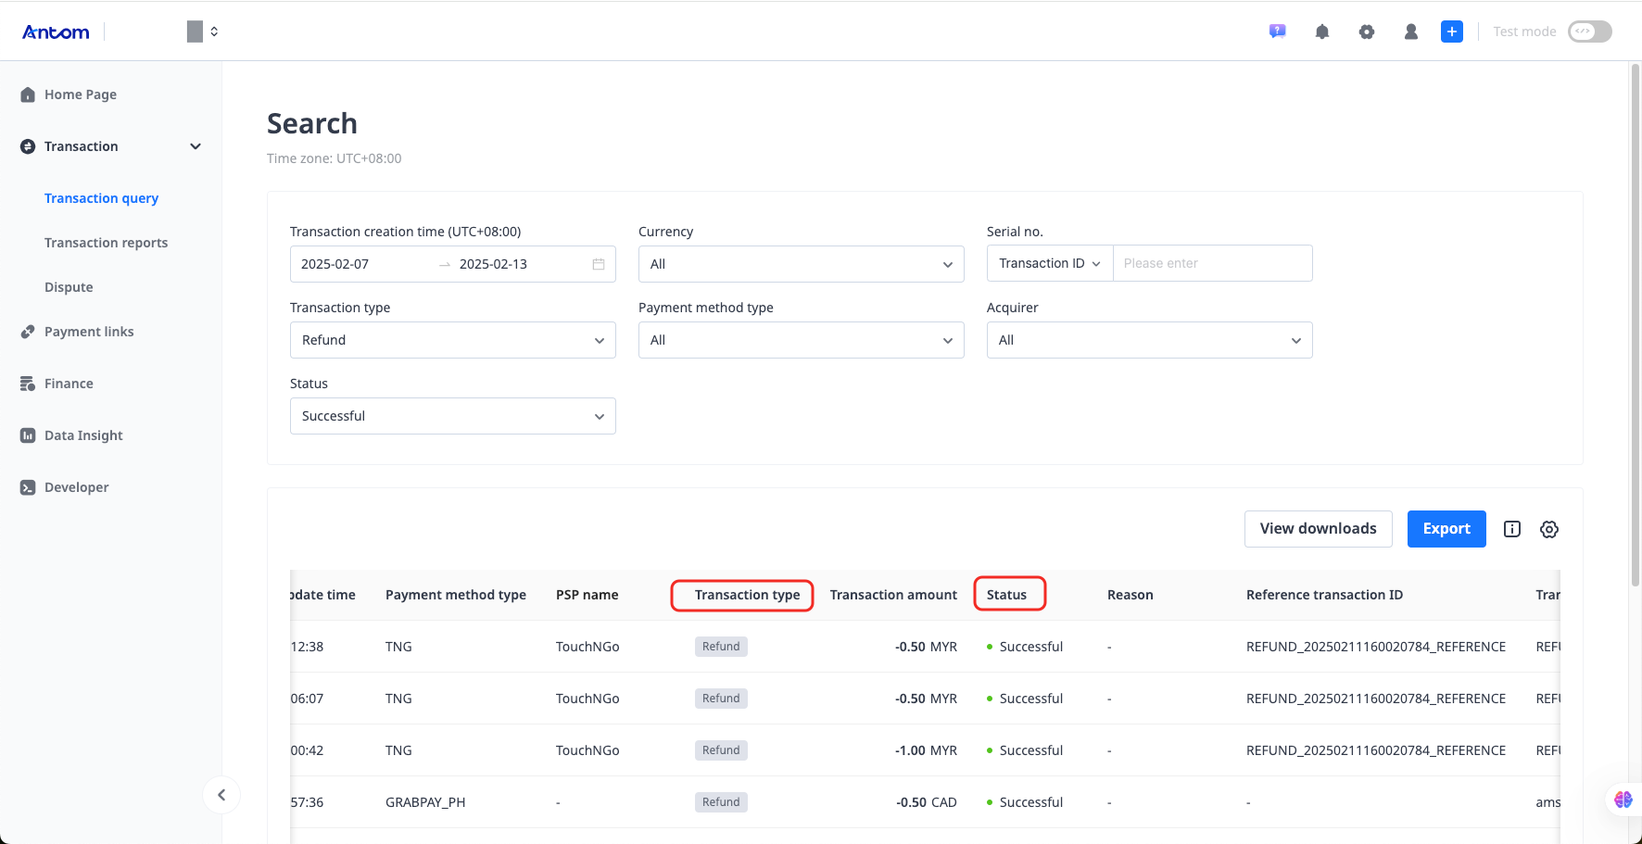Click the notification bell icon
The height and width of the screenshot is (844, 1642).
(1322, 31)
